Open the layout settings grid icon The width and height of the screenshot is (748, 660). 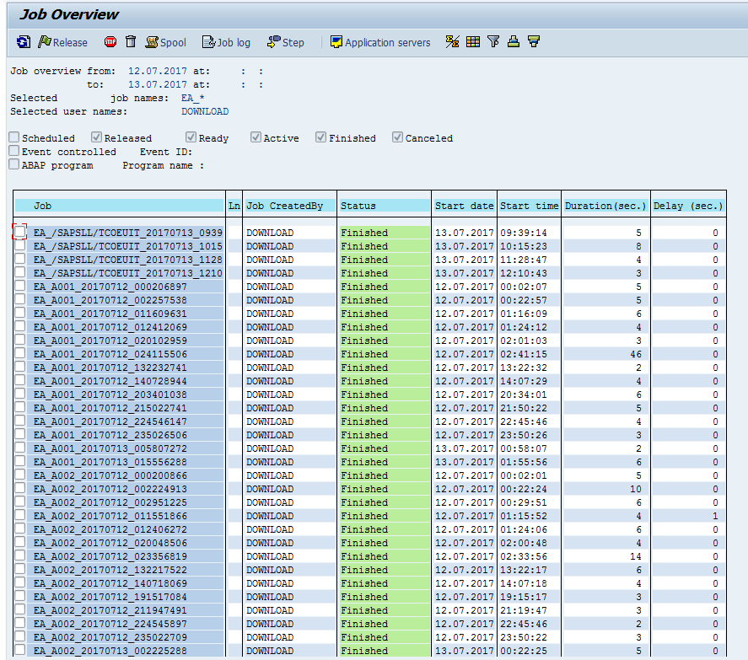coord(472,41)
